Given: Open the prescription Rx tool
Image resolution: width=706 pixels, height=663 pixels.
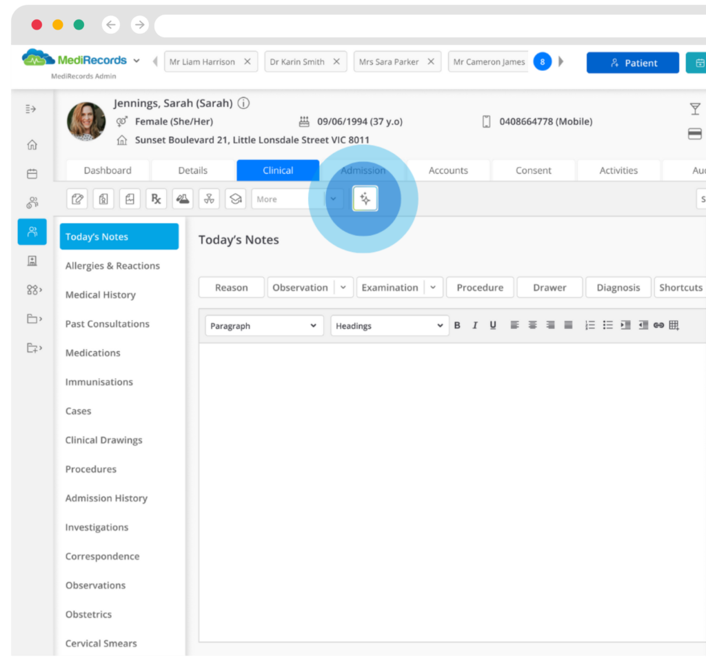Looking at the screenshot, I should (x=156, y=199).
